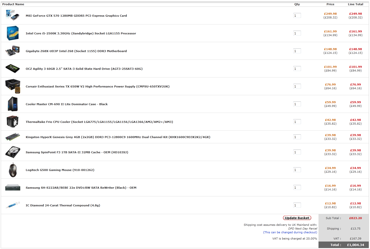
Task: Select quantity box for Intel Core i5-2500K
Action: [x=297, y=33]
